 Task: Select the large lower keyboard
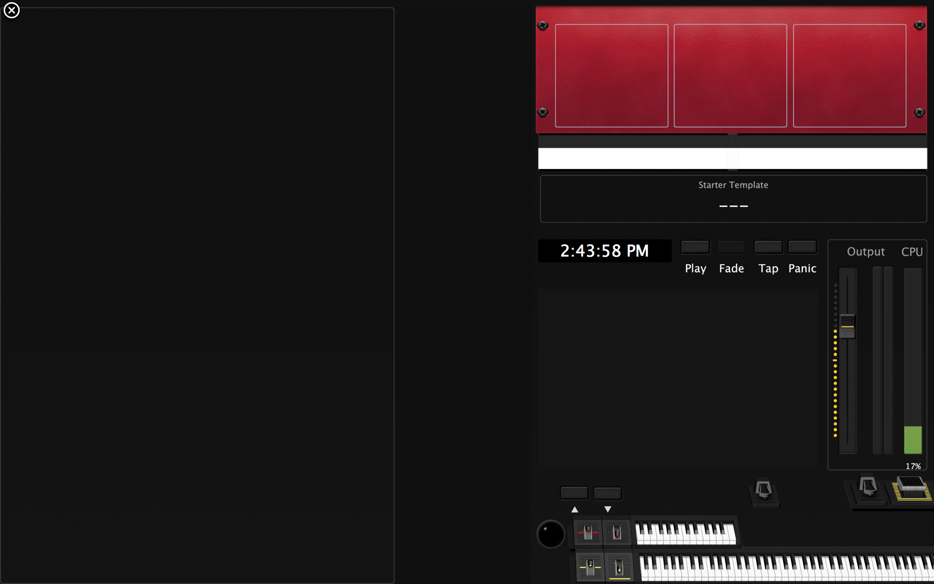pos(786,568)
